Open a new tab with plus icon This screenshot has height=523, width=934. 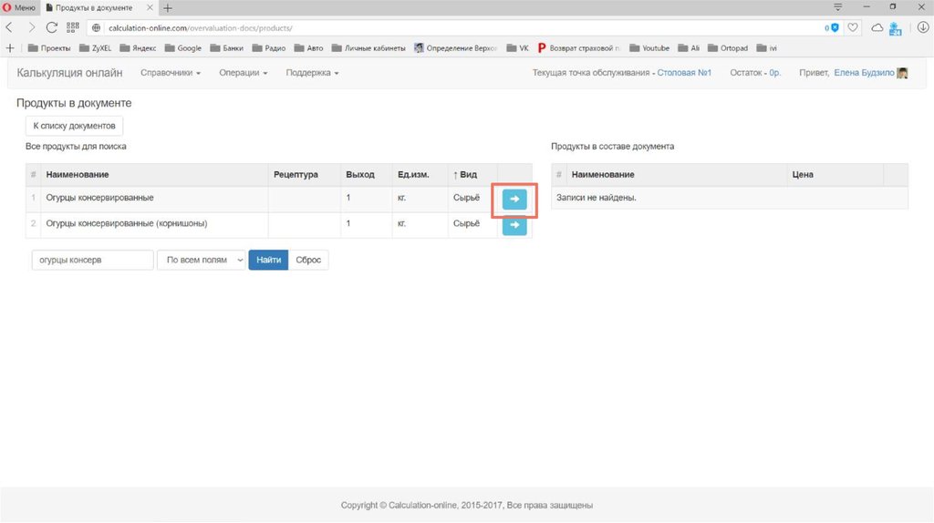168,7
